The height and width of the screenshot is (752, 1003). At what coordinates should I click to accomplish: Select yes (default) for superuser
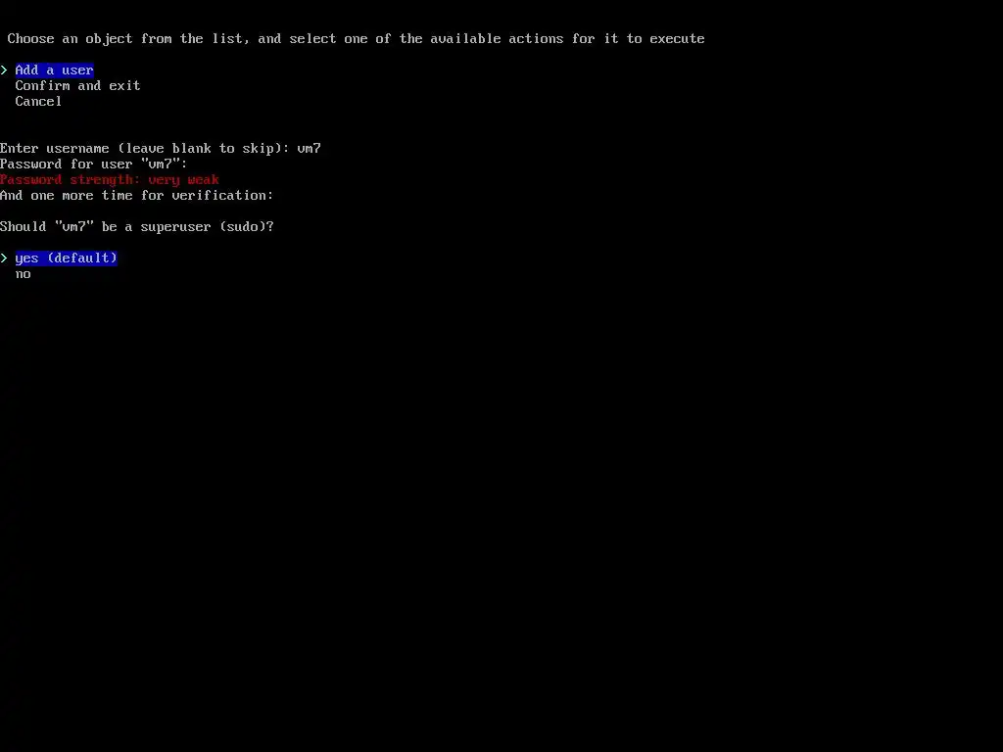(66, 258)
